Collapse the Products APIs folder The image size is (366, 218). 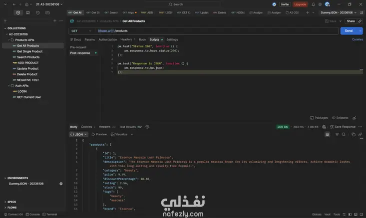9,40
